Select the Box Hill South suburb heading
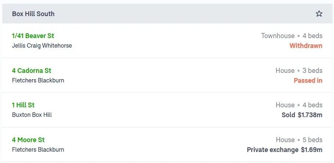 point(33,14)
